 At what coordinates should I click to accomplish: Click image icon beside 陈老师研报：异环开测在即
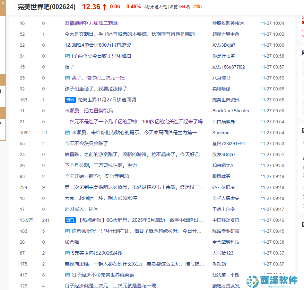67,231
